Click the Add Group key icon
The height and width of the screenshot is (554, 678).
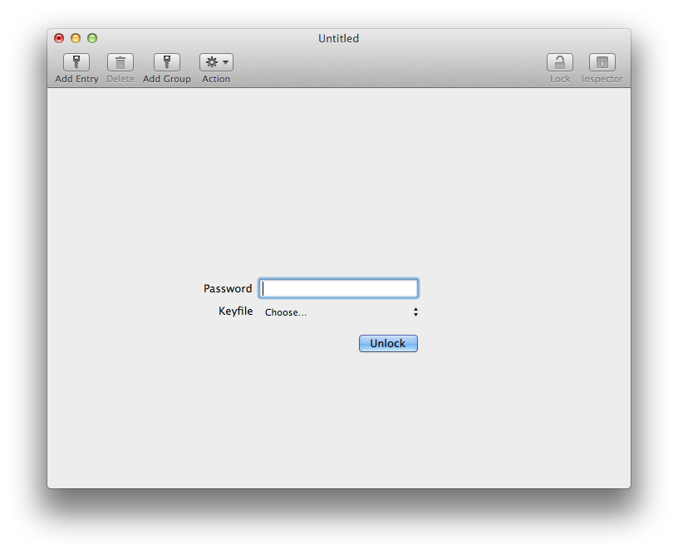coord(167,62)
